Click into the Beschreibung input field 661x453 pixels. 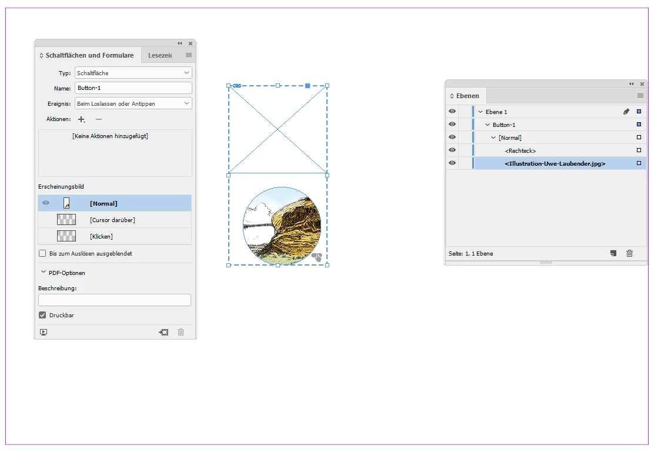[115, 300]
